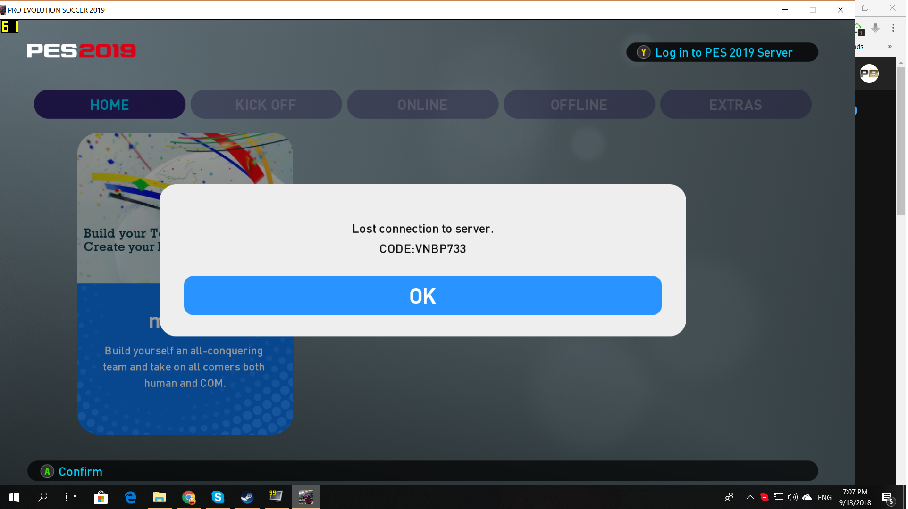Expand the hidden system tray icons
The width and height of the screenshot is (908, 509).
(x=750, y=497)
